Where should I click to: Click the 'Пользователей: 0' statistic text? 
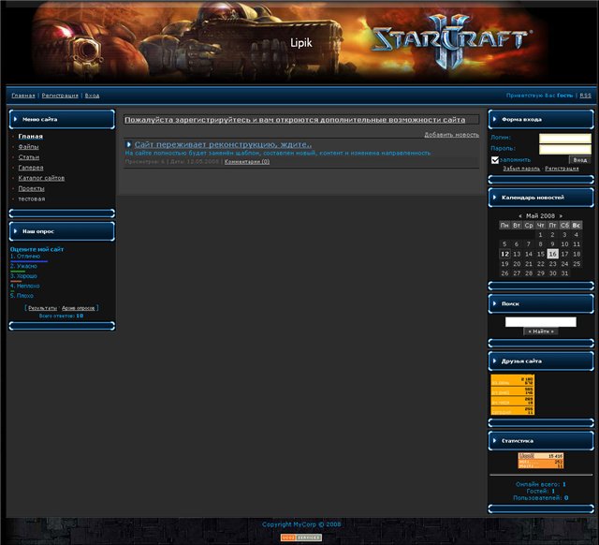541,497
